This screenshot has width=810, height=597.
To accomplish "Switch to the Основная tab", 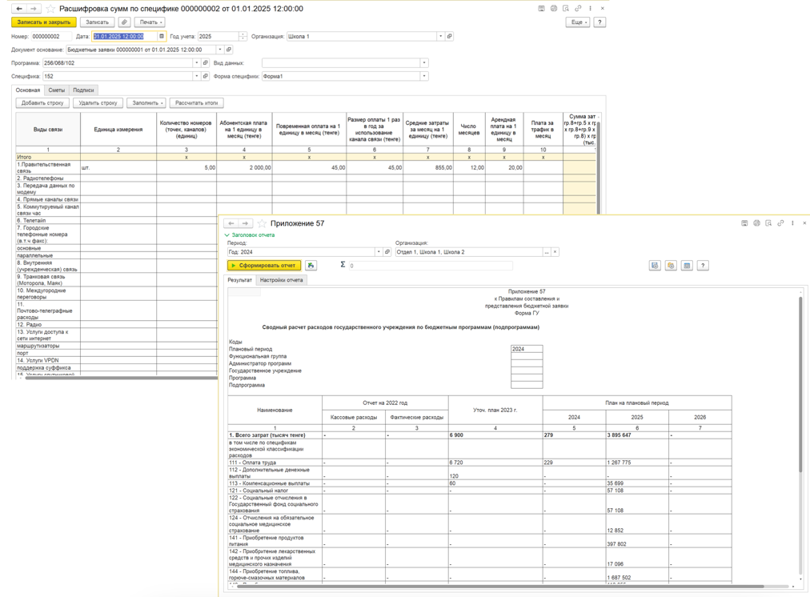I will [28, 90].
